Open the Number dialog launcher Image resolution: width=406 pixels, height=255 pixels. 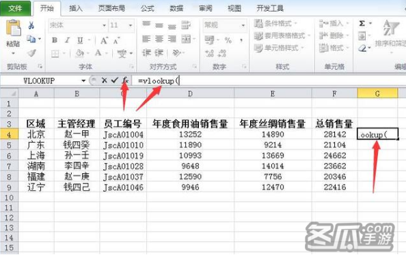pos(244,67)
